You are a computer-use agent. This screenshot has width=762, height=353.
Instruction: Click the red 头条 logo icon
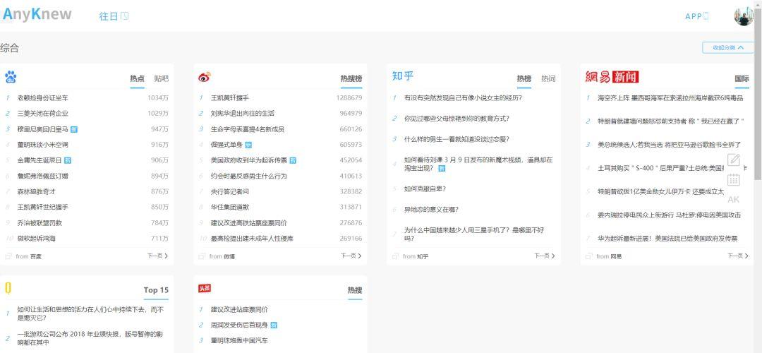click(x=204, y=288)
